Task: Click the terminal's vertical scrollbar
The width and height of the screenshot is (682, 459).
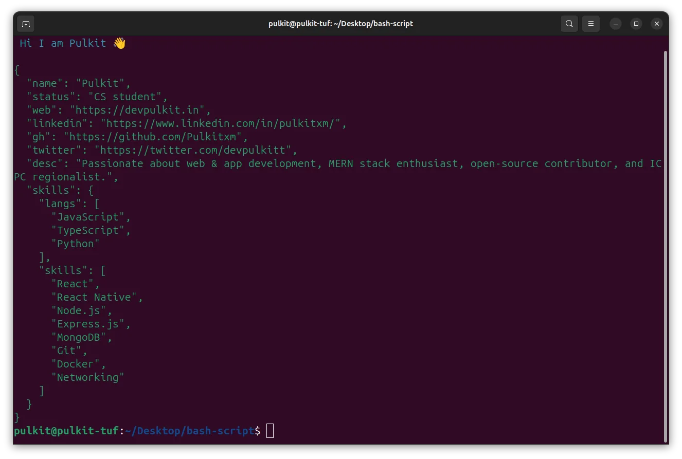Action: point(666,246)
